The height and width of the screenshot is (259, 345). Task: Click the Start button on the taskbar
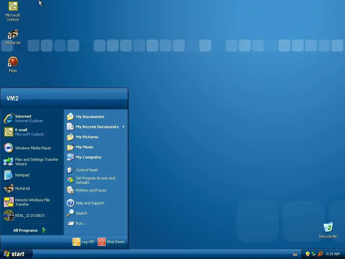click(16, 254)
